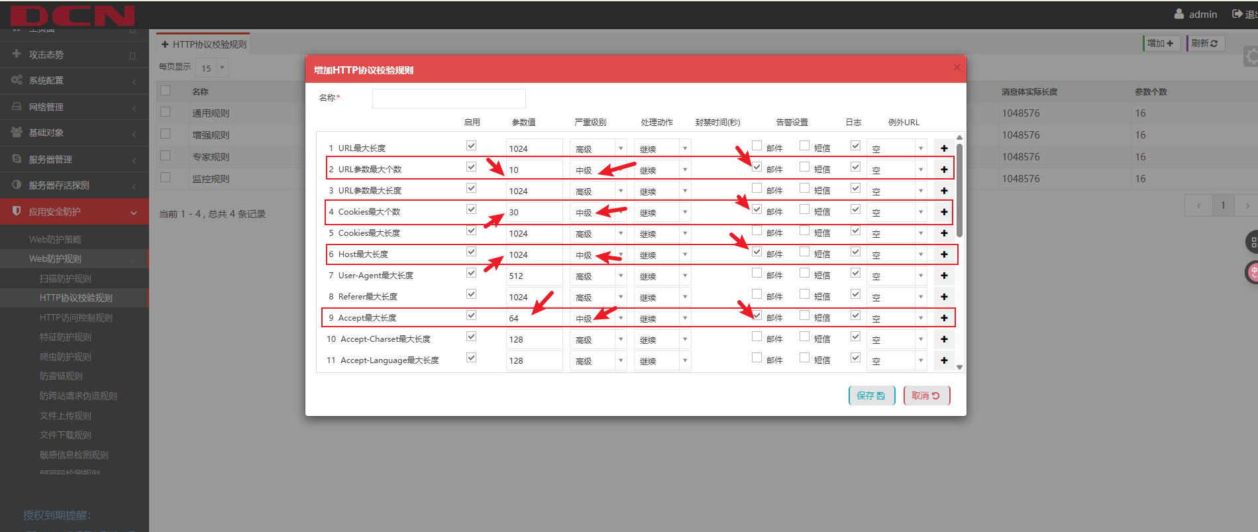Open 扫描防护规则 menu item

(x=66, y=279)
